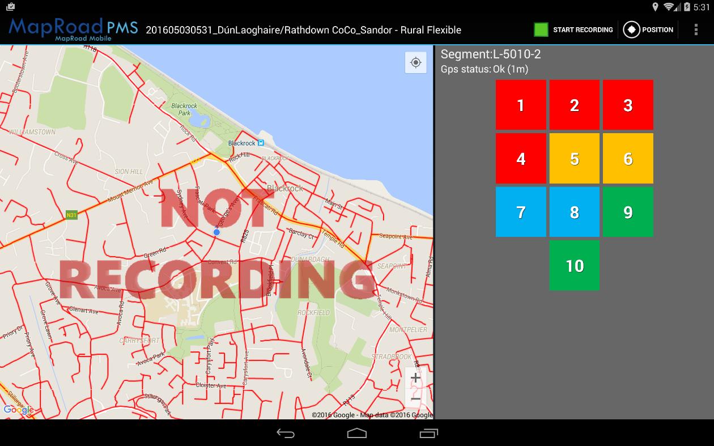Click the Gps status: Ok (1m) text

pyautogui.click(x=484, y=69)
